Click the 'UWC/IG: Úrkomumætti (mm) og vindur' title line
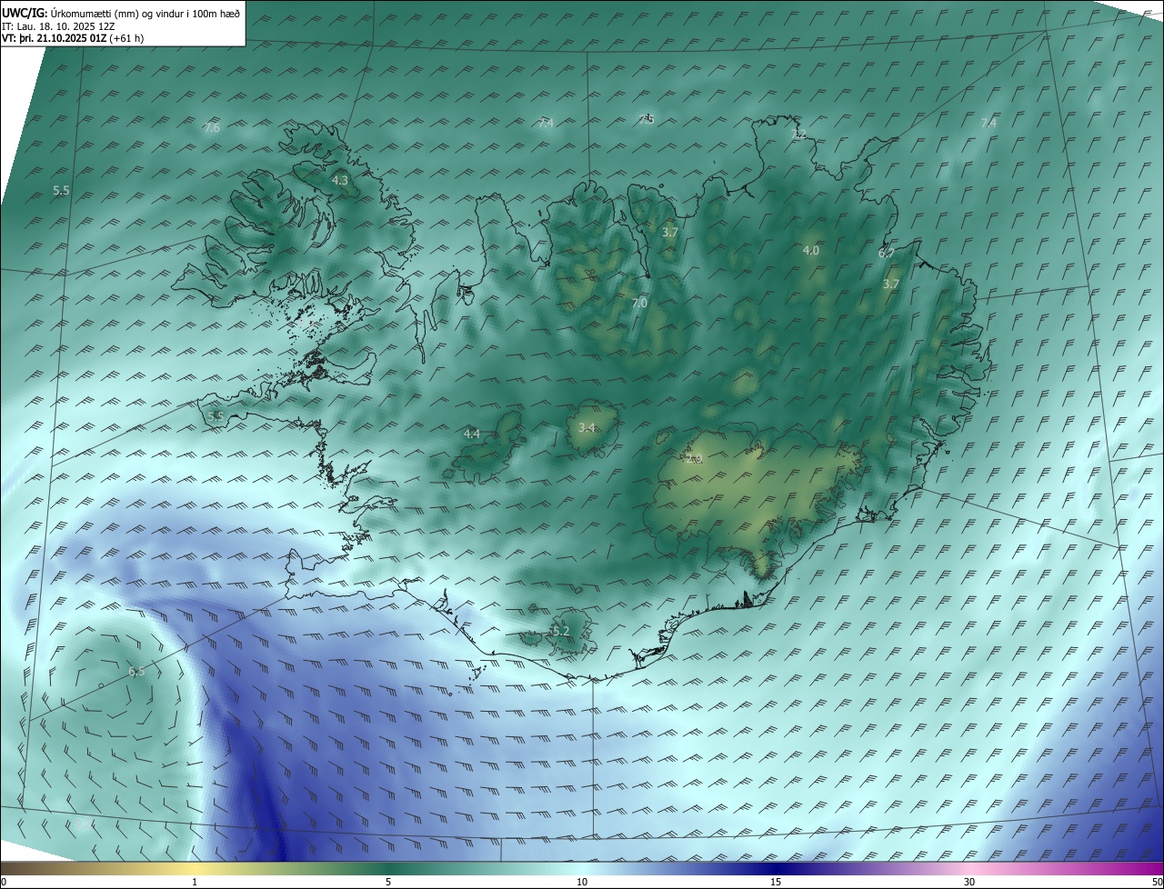This screenshot has height=889, width=1164. click(x=121, y=12)
